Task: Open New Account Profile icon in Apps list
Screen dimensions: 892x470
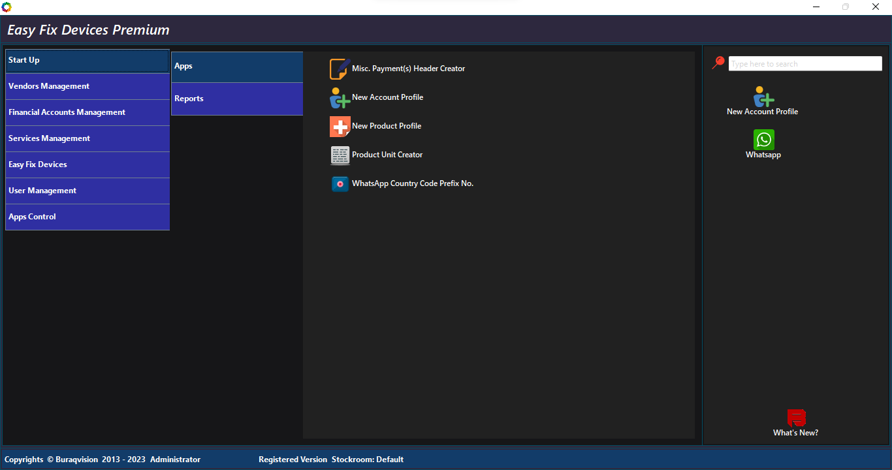Action: click(x=340, y=98)
